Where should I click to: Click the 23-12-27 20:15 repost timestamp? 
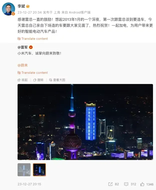tap(29, 184)
